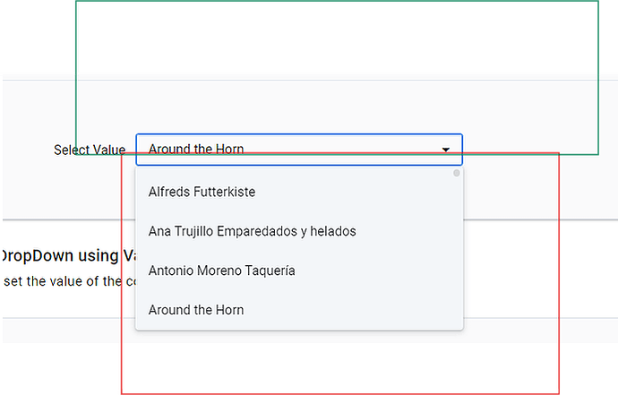The height and width of the screenshot is (395, 618).
Task: Collapse the open customer dropdown list via its arrow
Action: click(446, 150)
